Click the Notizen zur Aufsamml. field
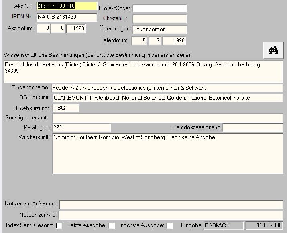Viewport: 287px width, 233px height. 171,204
